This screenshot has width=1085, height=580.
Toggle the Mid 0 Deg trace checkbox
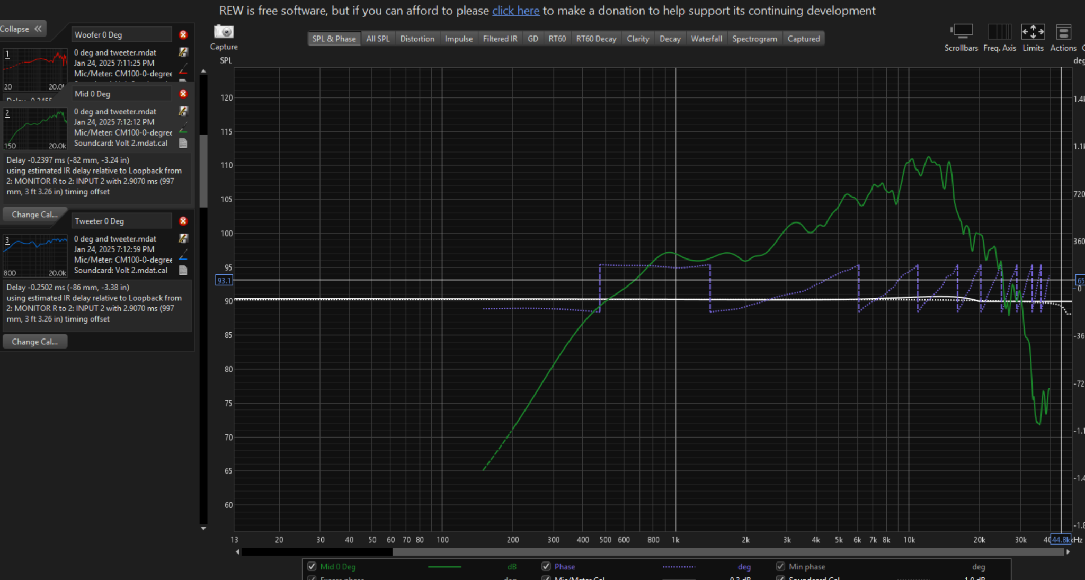pyautogui.click(x=312, y=566)
